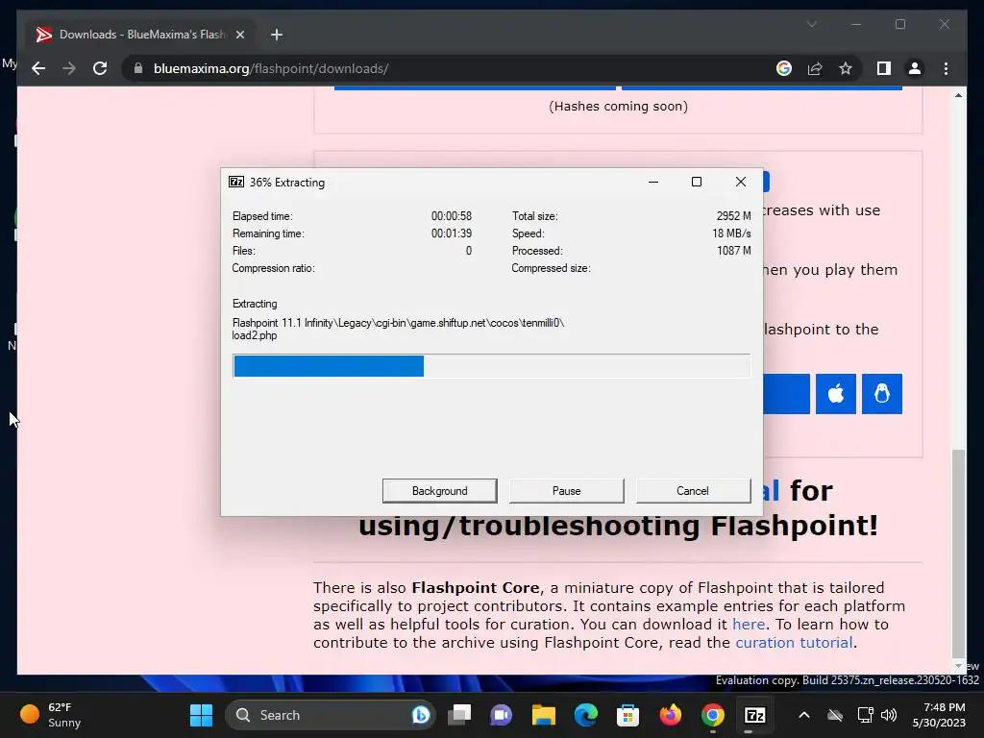Cancel the extraction
984x738 pixels.
click(x=693, y=491)
